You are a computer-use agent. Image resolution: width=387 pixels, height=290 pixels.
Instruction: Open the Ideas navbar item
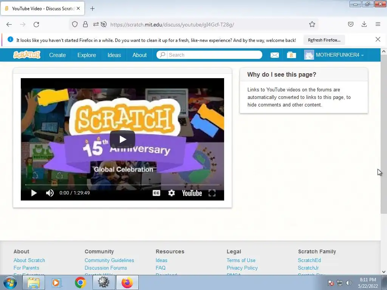pos(114,55)
